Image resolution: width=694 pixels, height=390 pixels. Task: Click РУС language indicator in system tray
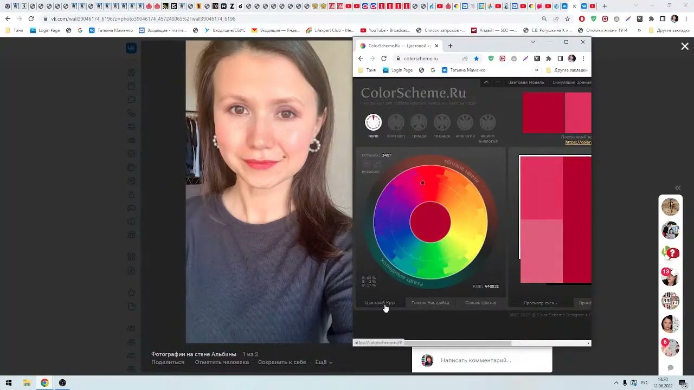pyautogui.click(x=645, y=382)
